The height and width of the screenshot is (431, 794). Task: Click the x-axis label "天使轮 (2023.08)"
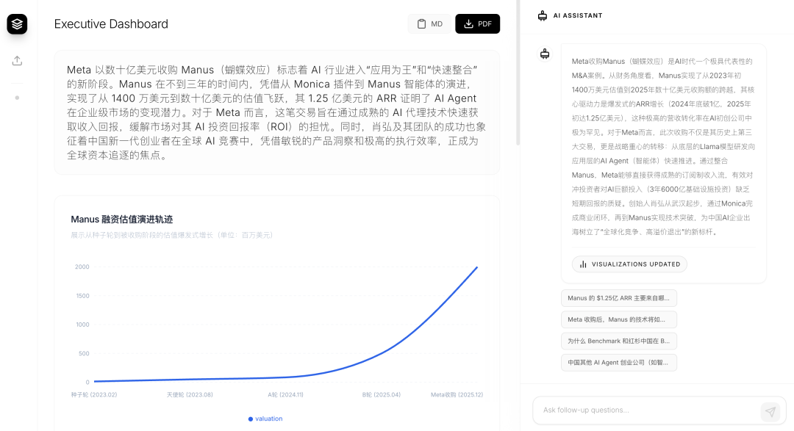pyautogui.click(x=190, y=394)
